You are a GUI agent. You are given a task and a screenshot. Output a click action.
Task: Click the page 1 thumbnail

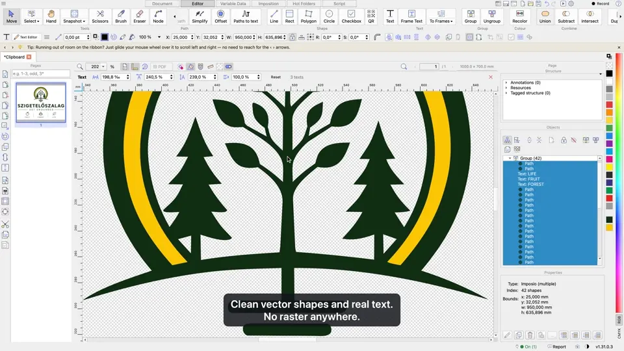pos(40,103)
